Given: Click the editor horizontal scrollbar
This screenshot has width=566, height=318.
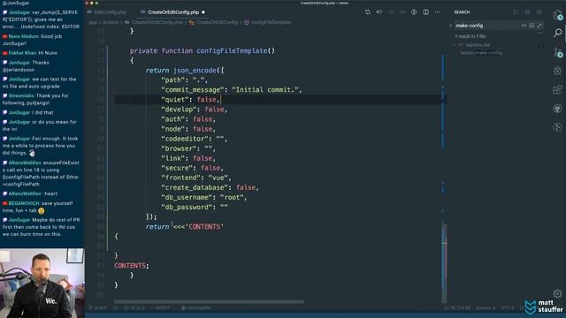Looking at the screenshot, I should click(x=209, y=302).
